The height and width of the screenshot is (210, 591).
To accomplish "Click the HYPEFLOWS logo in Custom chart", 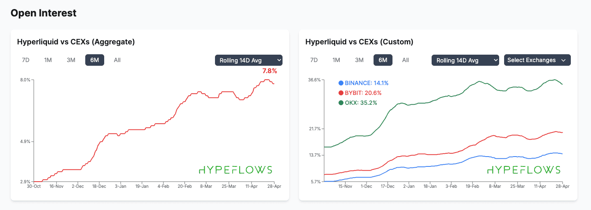I will pos(523,170).
